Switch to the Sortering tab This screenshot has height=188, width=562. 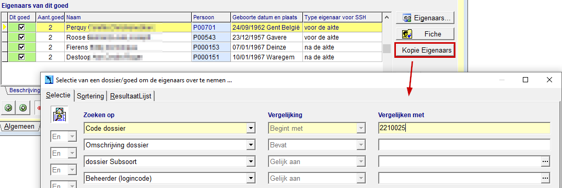click(x=90, y=96)
